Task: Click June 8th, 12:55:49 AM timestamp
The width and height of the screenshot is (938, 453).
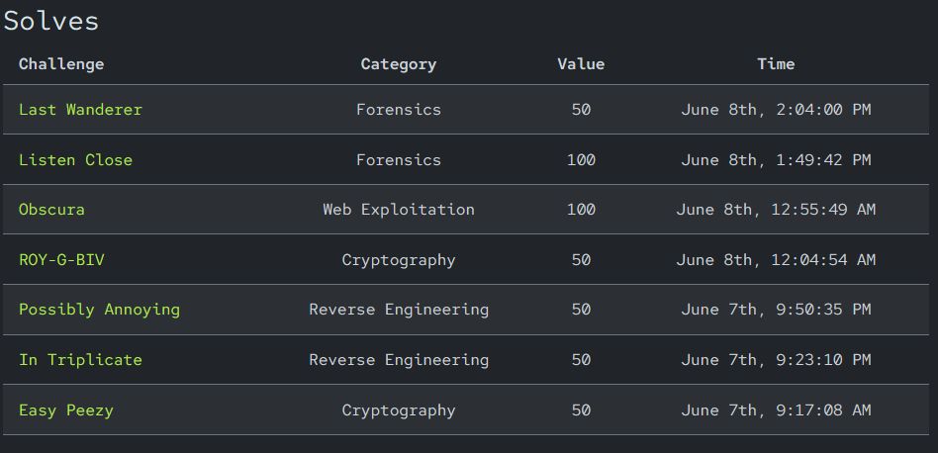Action: [x=776, y=210]
